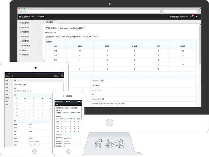The image size is (209, 157).
Task: Click the t-shirt skin switcher icon
Action: tap(196, 17)
